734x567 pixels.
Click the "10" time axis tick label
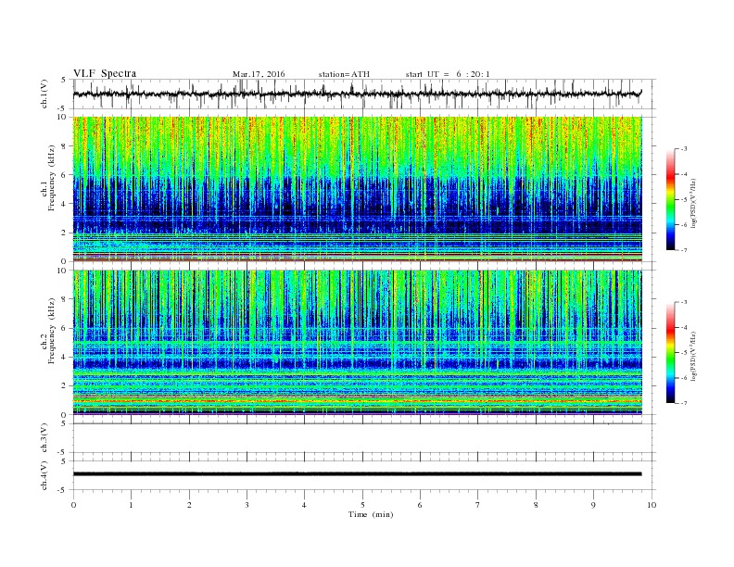click(x=652, y=505)
